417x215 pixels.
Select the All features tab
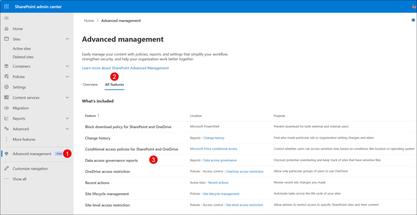(114, 84)
